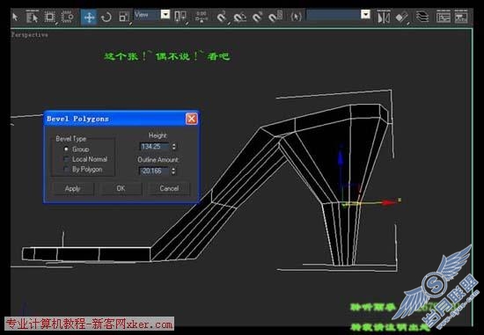Click the Select by Name tool
The width and height of the screenshot is (484, 335).
coord(32,17)
